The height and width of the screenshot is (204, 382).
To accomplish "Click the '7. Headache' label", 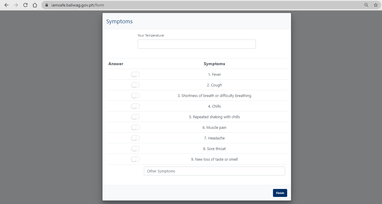I will (214, 138).
